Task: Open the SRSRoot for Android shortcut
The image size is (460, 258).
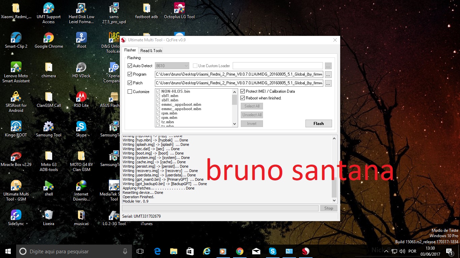Action: coord(16,101)
